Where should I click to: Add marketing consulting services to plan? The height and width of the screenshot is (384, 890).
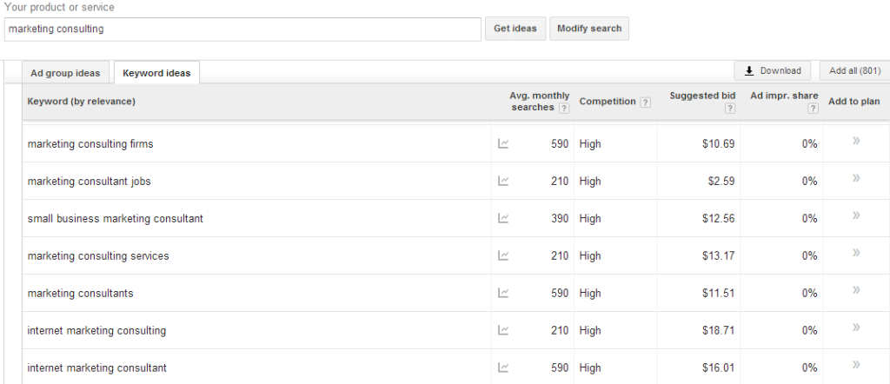(x=856, y=253)
